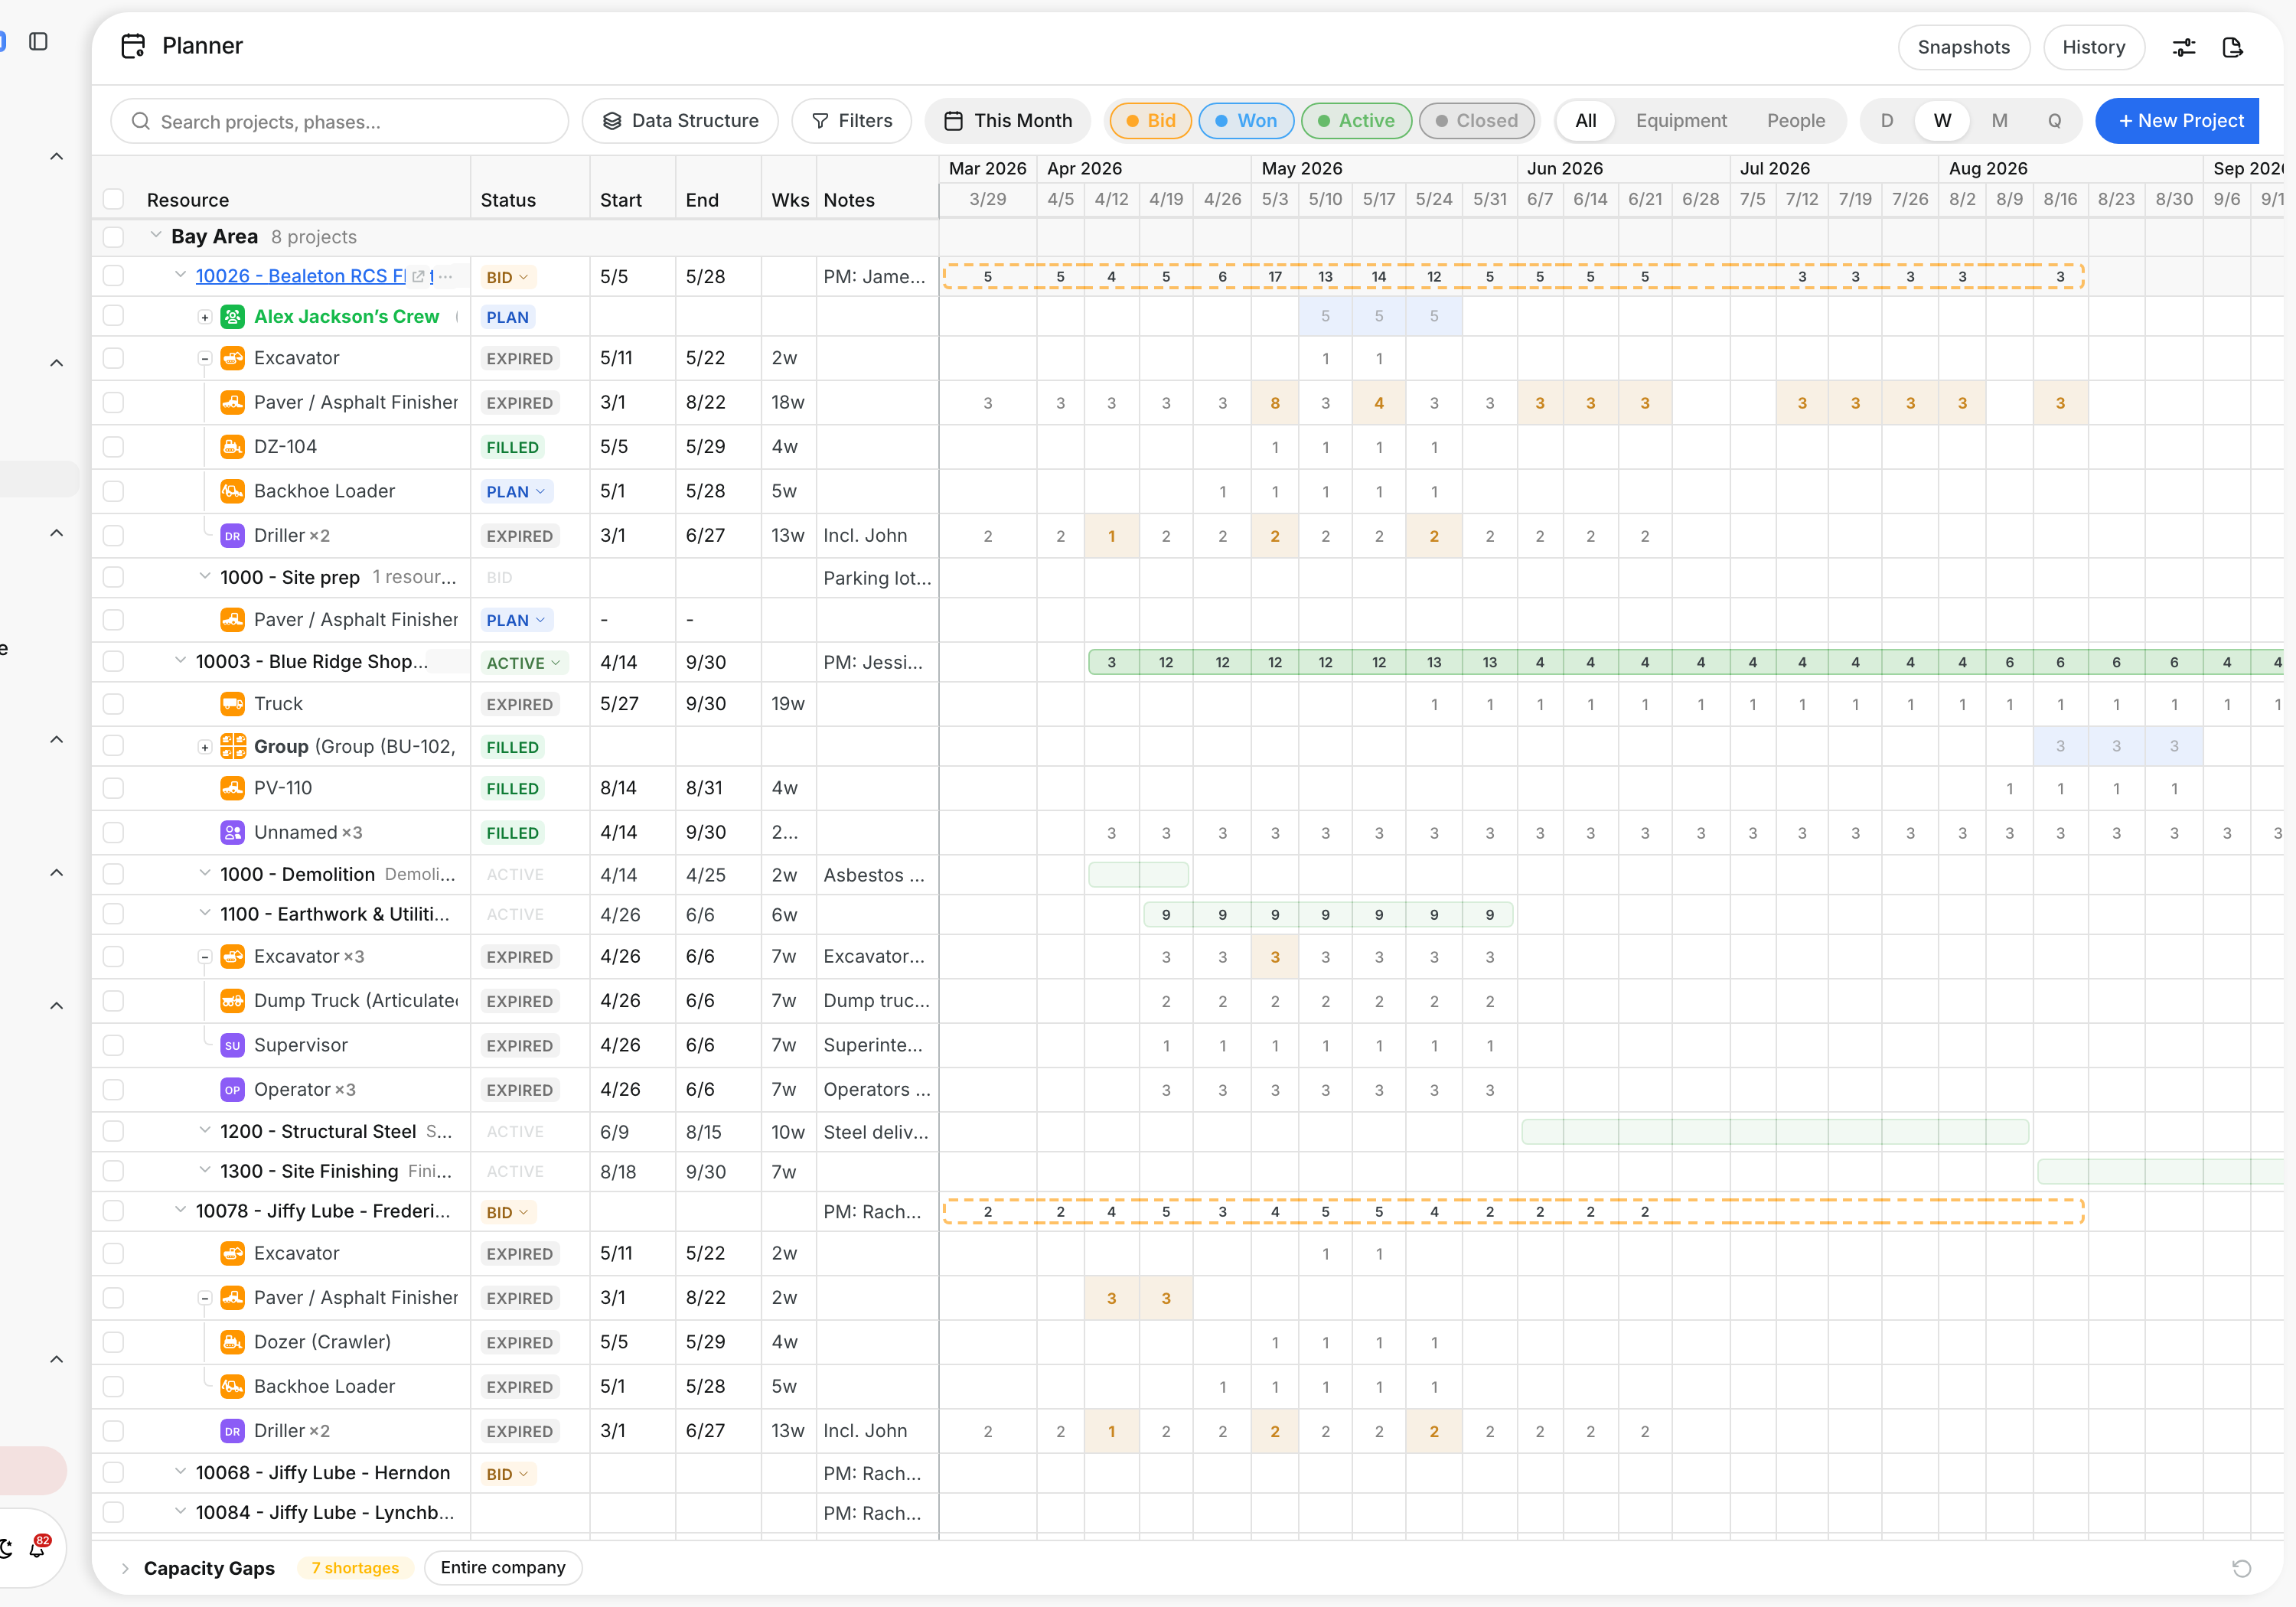Check the Truck row checkbox
The width and height of the screenshot is (2296, 1607).
tap(114, 704)
